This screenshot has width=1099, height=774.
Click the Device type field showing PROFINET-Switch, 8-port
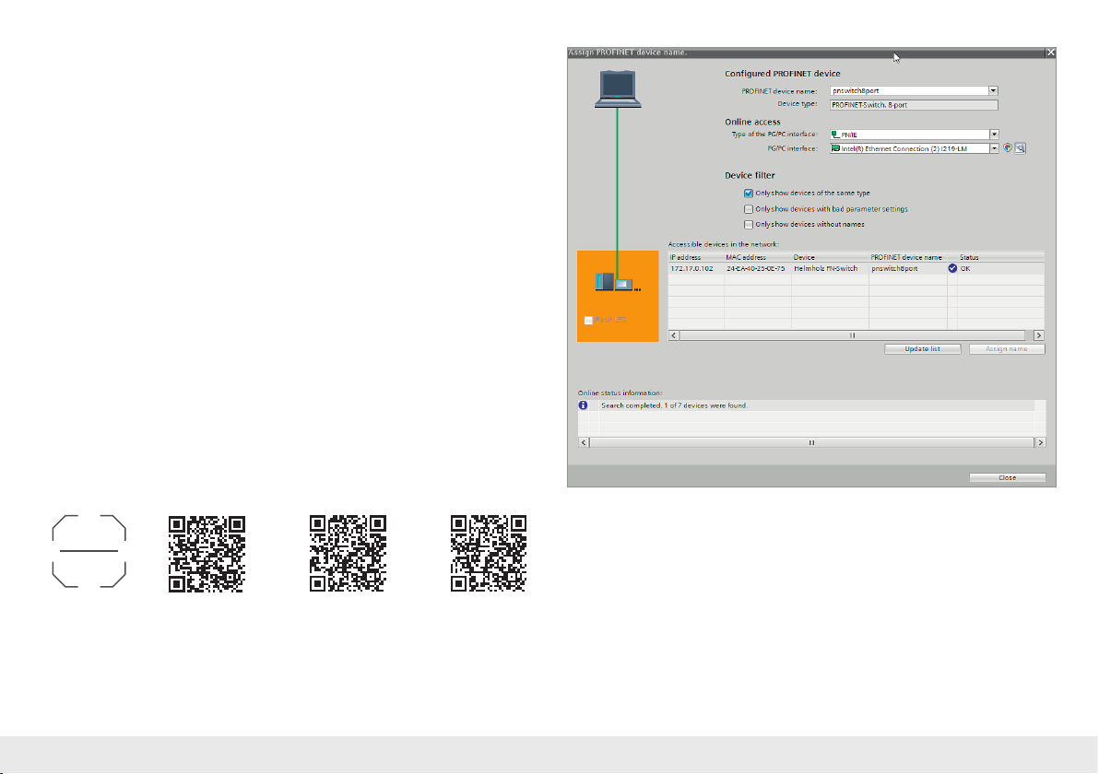point(914,105)
